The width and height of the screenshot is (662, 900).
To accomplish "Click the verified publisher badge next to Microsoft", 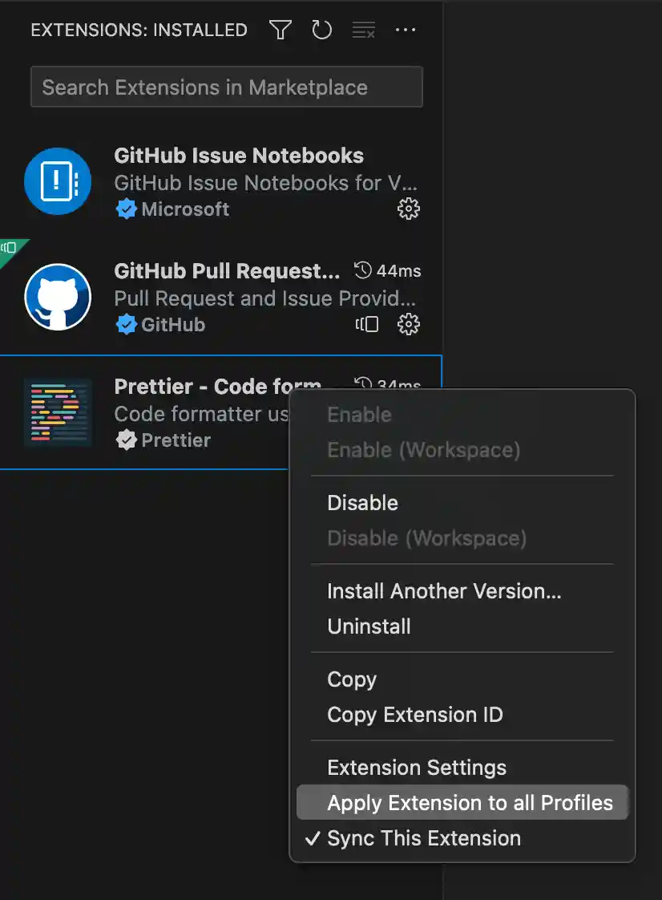I will click(127, 209).
